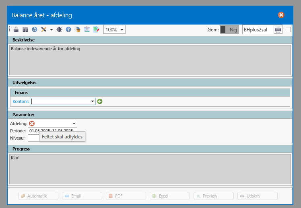Click the printer icon beside BHplus2sal

pos(278,29)
